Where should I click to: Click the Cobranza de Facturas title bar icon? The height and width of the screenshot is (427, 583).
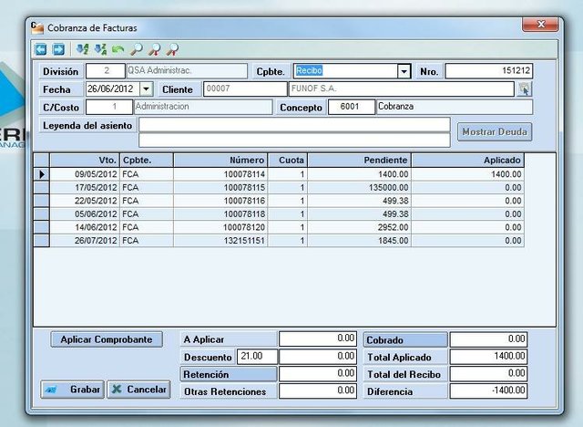(x=37, y=28)
